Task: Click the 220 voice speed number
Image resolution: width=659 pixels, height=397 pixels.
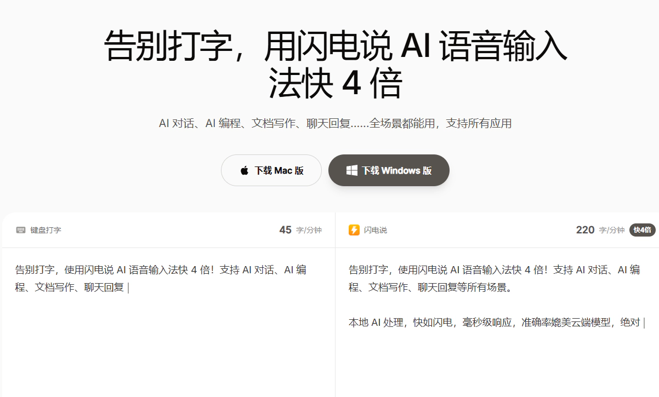Action: pos(585,230)
